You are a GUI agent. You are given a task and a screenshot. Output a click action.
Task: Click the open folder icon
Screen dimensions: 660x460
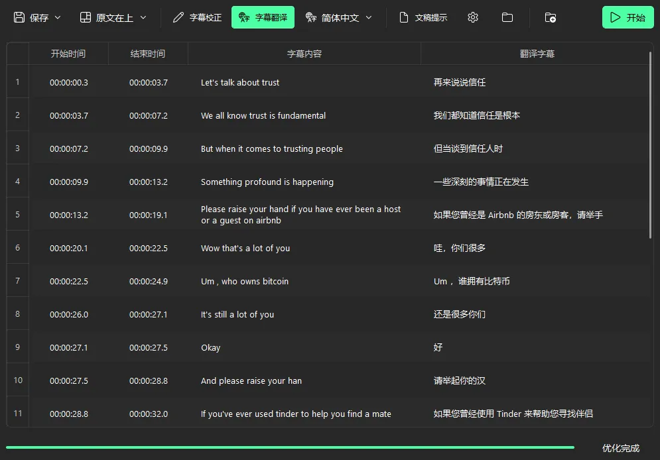click(x=507, y=17)
